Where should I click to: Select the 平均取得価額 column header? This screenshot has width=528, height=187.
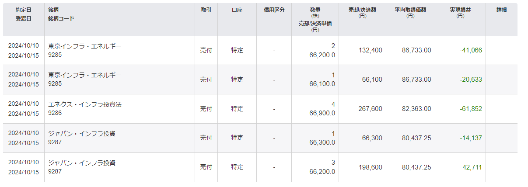tap(410, 10)
